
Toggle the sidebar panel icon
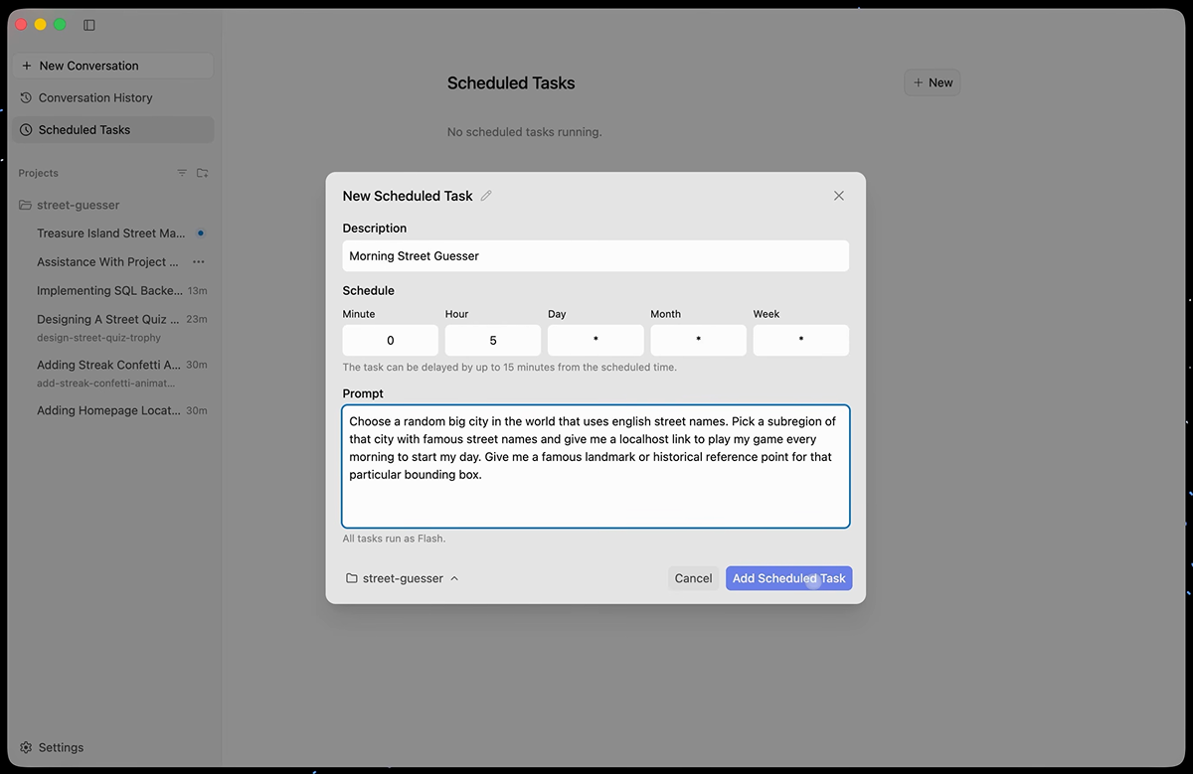coord(89,25)
